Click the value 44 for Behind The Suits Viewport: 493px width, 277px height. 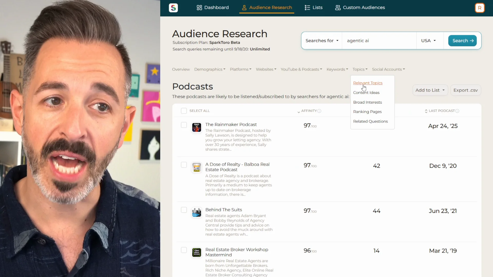pyautogui.click(x=376, y=211)
